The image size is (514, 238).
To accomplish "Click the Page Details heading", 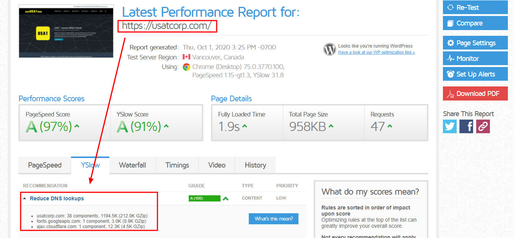I will (232, 99).
